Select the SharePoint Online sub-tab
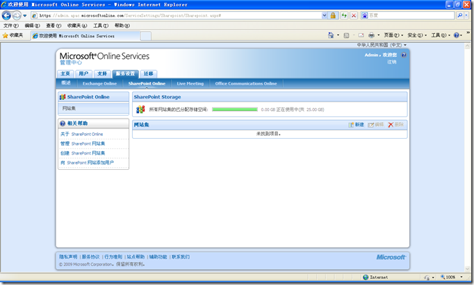The width and height of the screenshot is (474, 285). tap(147, 83)
